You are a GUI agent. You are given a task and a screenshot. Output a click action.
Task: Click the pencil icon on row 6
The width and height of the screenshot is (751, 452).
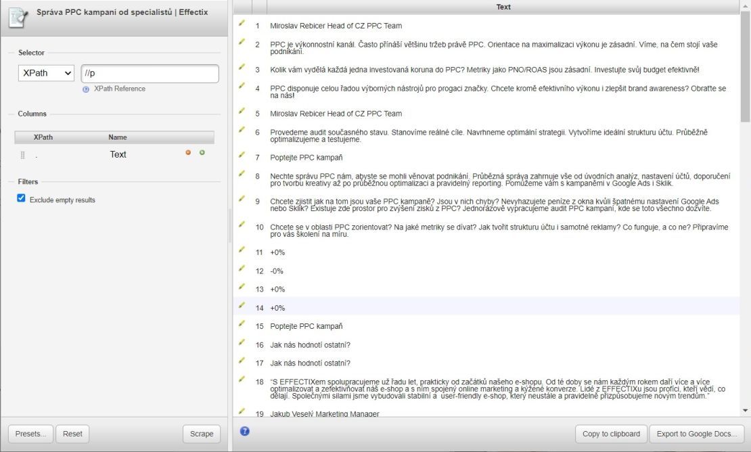coord(242,129)
